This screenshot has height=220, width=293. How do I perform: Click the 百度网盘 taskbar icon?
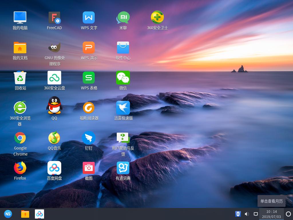(39, 214)
